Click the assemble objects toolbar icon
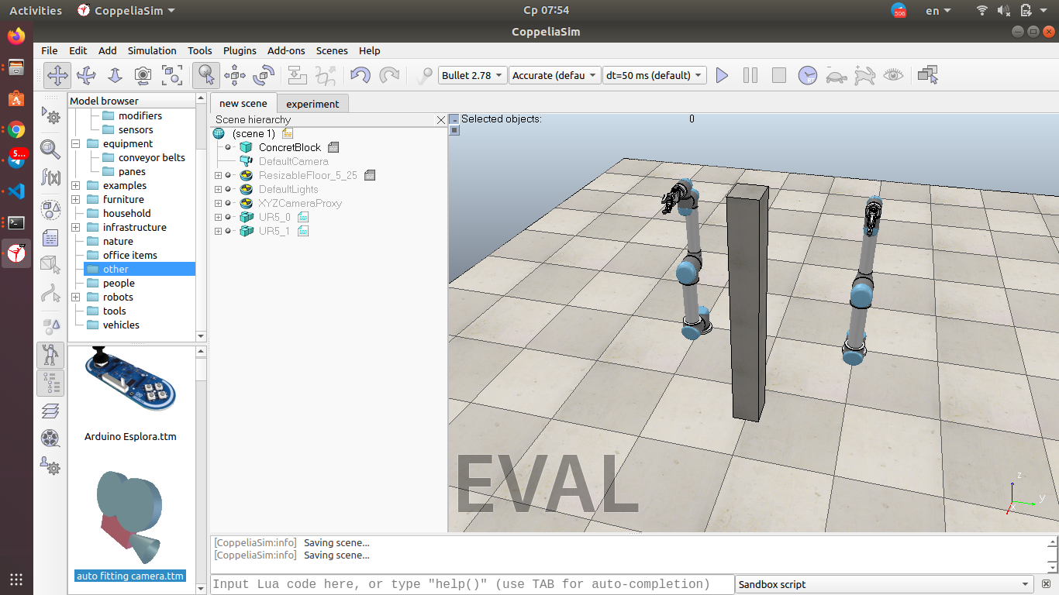Viewport: 1059px width, 595px height. 297,75
